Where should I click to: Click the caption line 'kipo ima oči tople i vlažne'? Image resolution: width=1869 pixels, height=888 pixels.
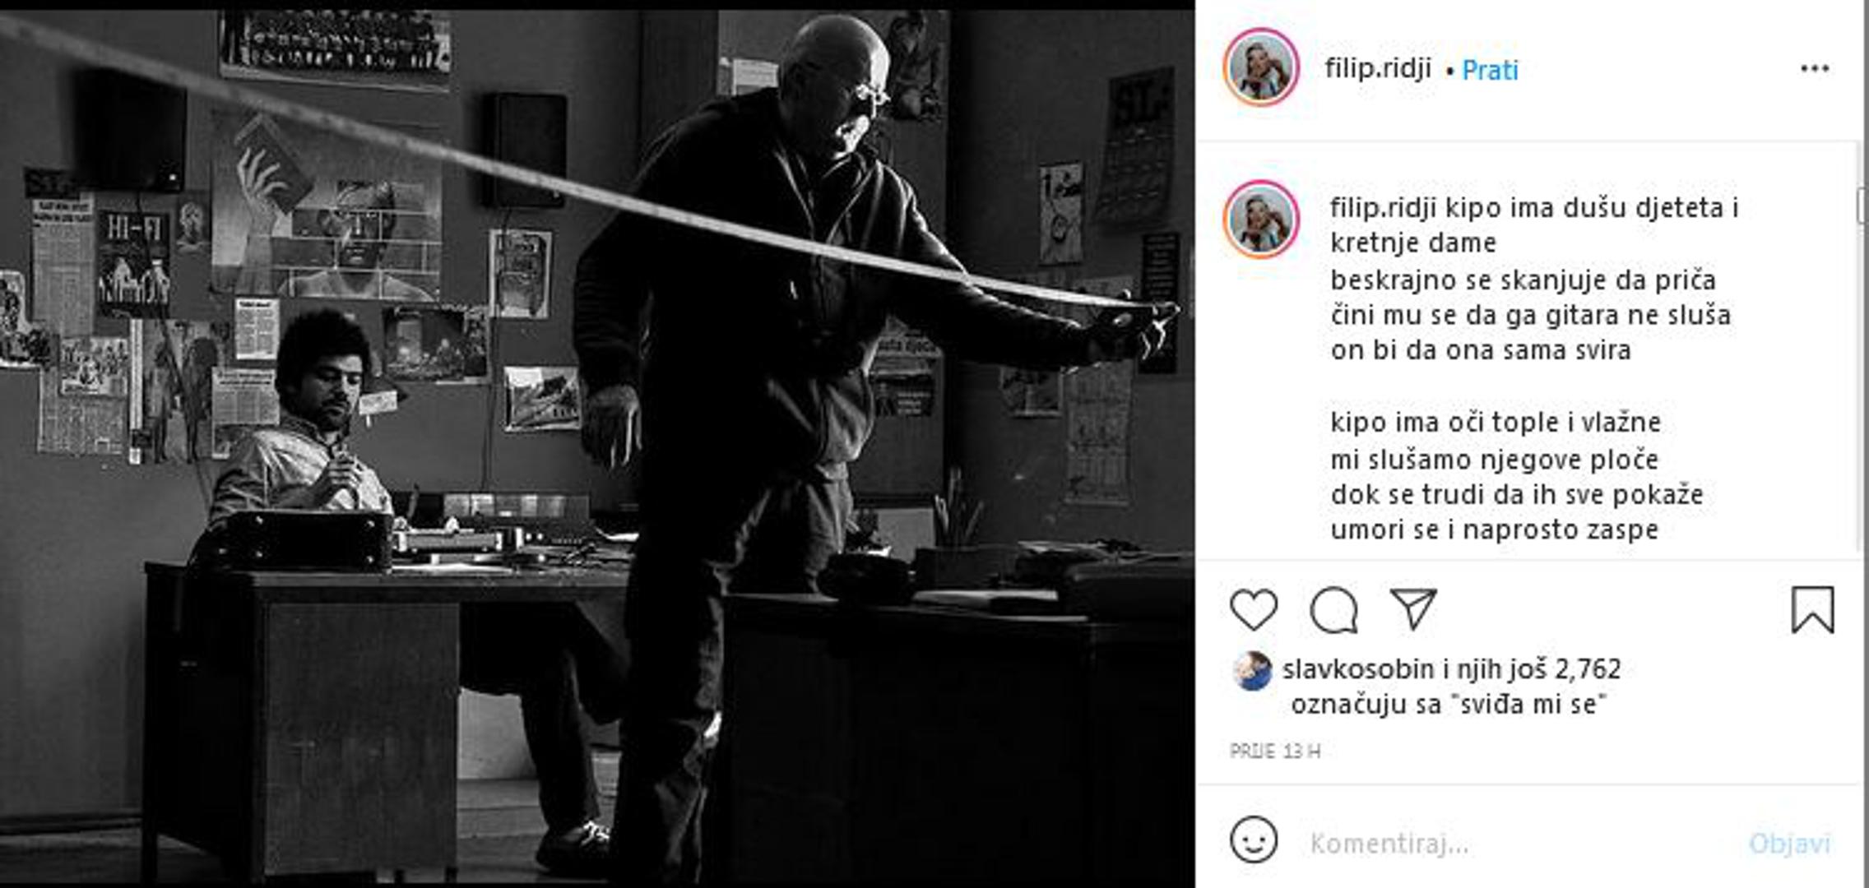pyautogui.click(x=1496, y=423)
